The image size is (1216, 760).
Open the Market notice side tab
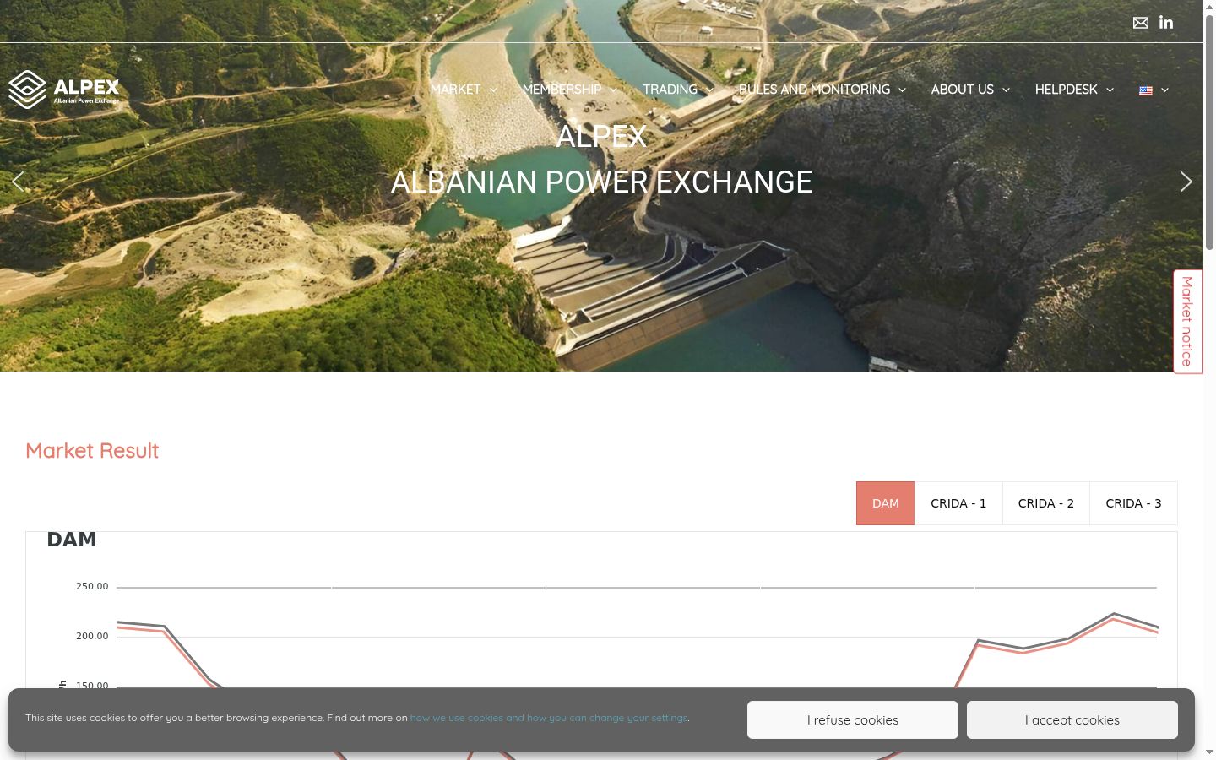pyautogui.click(x=1187, y=321)
